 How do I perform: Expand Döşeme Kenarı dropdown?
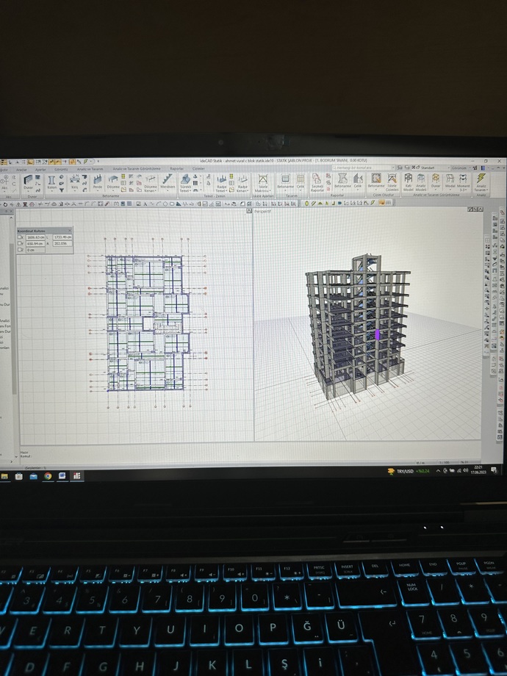click(151, 190)
